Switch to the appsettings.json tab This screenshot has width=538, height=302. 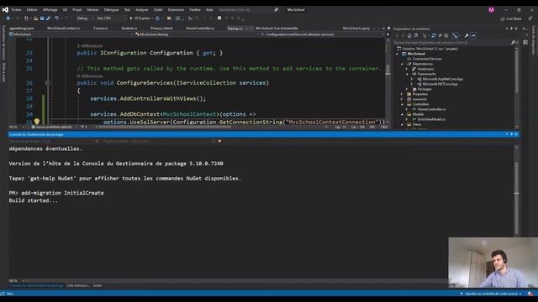[22, 29]
